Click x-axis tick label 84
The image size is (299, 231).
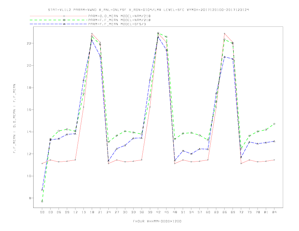pos(274,212)
